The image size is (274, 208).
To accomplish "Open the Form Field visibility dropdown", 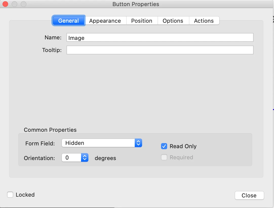I will [102, 143].
